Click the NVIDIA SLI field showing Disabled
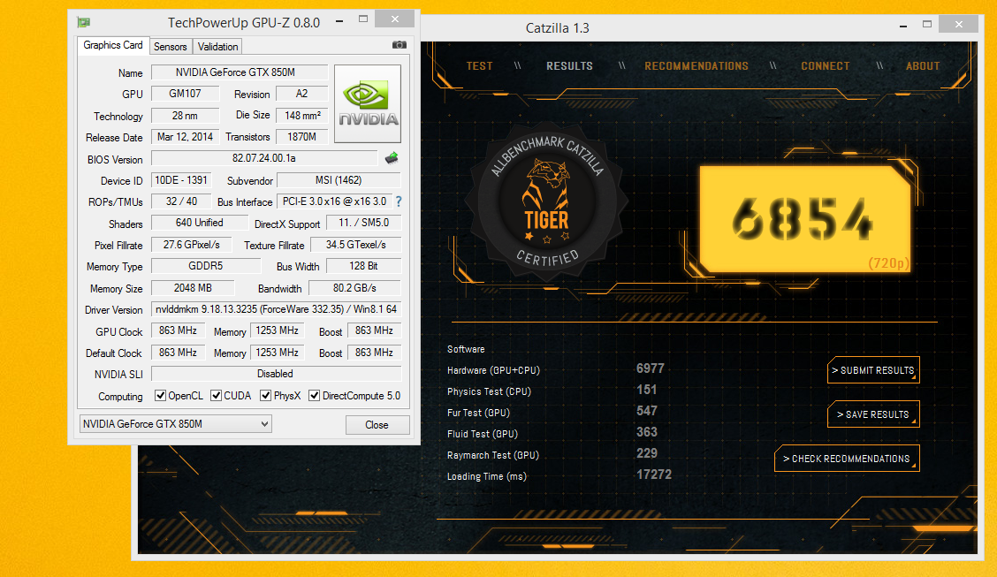997x577 pixels. pyautogui.click(x=276, y=374)
